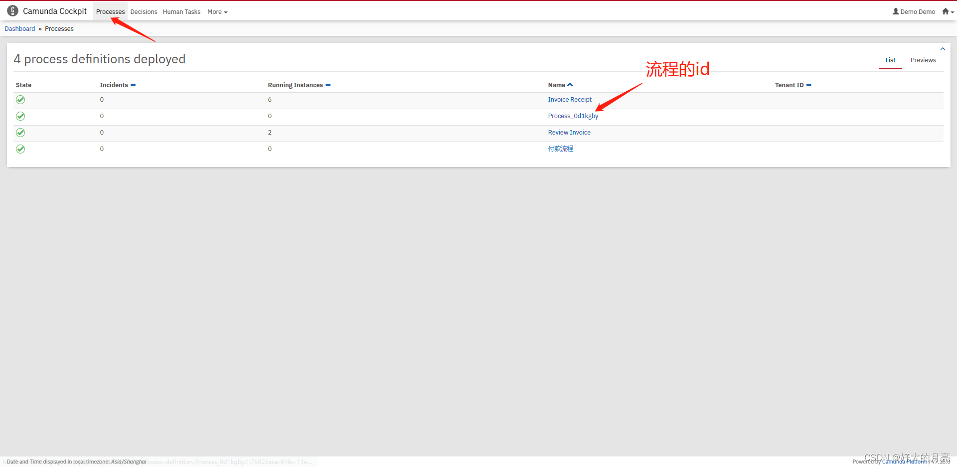
Task: Open the Processes tab in navbar
Action: point(110,12)
